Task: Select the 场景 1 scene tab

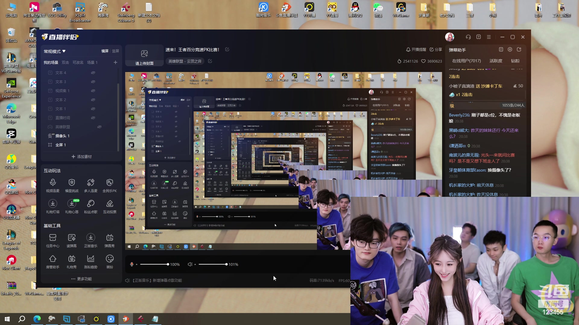Action: (x=92, y=63)
